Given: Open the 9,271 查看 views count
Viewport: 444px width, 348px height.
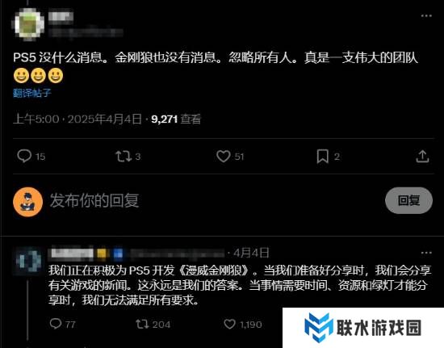Looking at the screenshot, I should [x=176, y=119].
